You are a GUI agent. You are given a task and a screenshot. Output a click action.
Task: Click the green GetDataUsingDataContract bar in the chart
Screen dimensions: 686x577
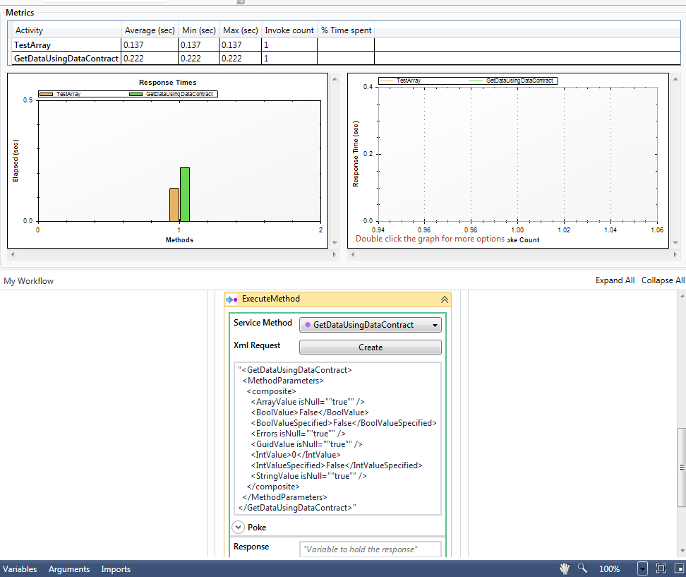[x=185, y=194]
